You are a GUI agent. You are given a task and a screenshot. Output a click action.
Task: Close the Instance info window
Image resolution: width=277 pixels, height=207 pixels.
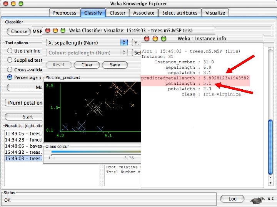(x=147, y=38)
